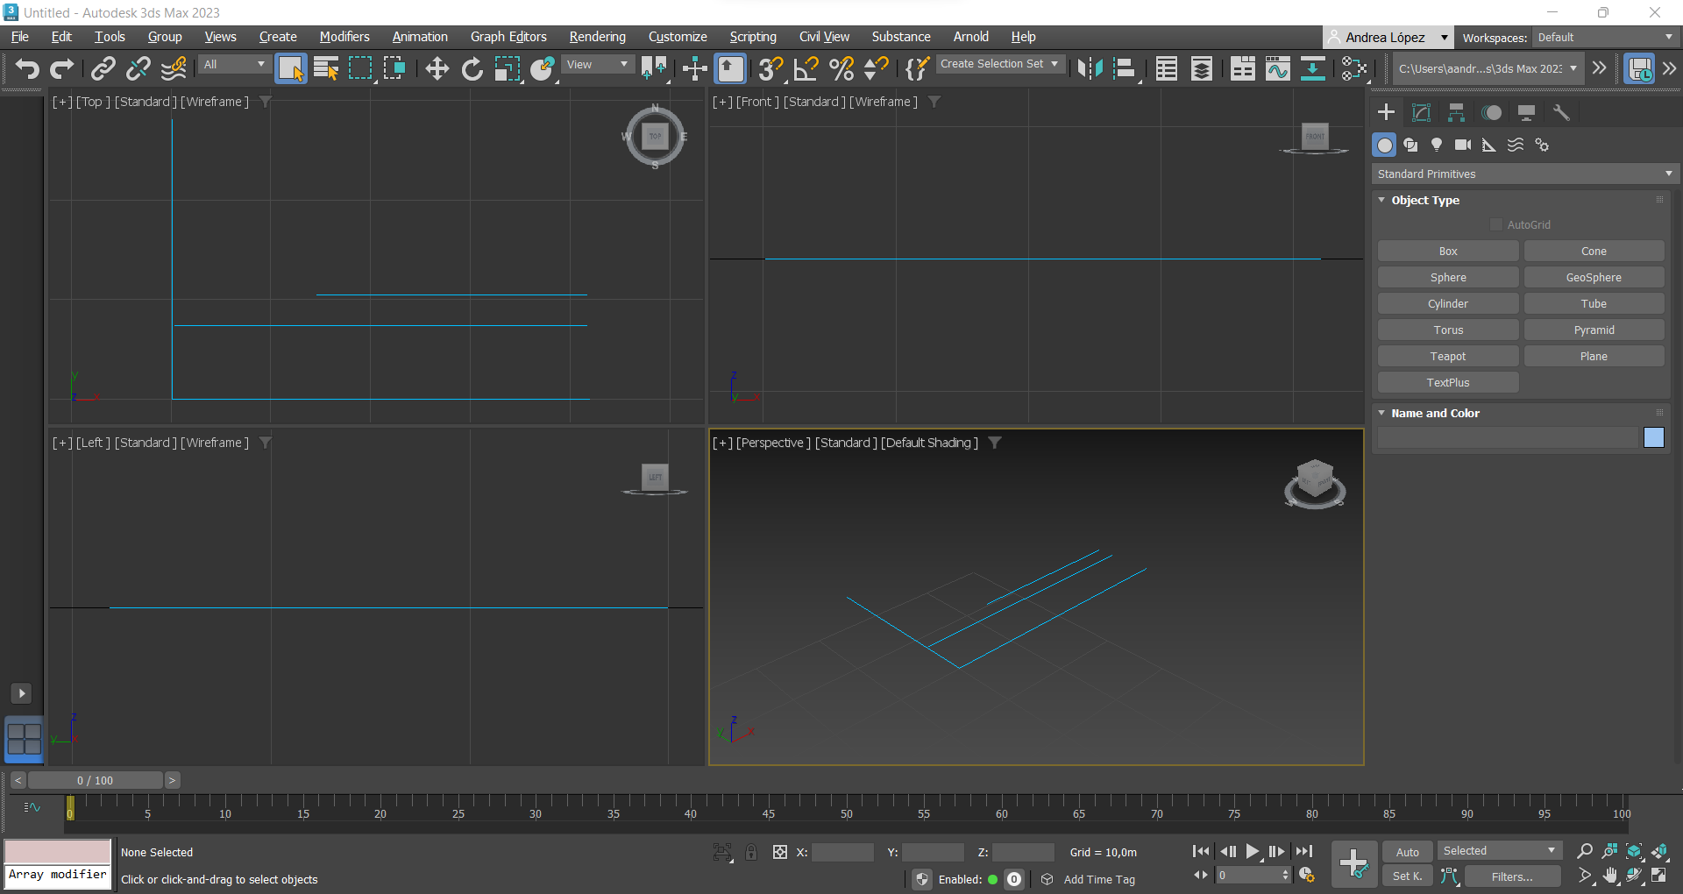1683x894 pixels.
Task: Expand the Workspaces Default dropdown
Action: coord(1604,37)
